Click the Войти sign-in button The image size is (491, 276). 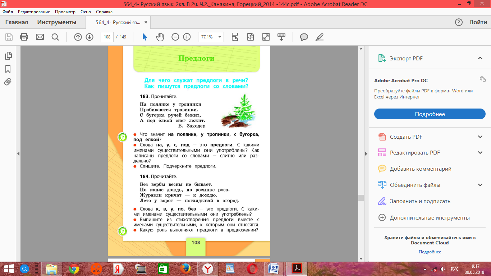(x=478, y=22)
